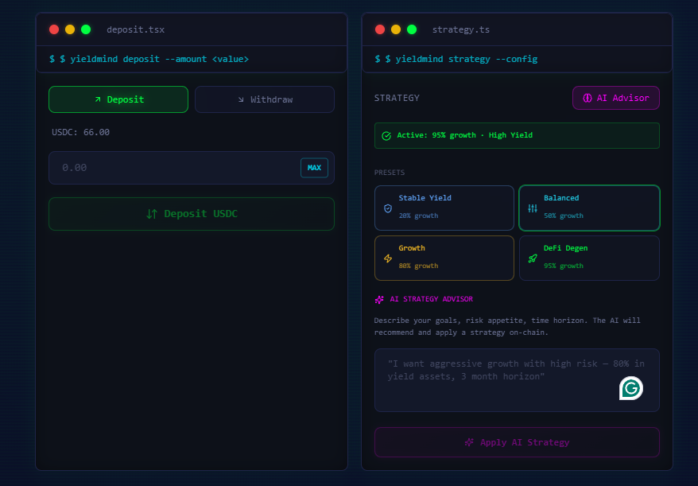698x486 pixels.
Task: Click the 'Active: 95% growth · High Yield' status
Action: [x=517, y=135]
